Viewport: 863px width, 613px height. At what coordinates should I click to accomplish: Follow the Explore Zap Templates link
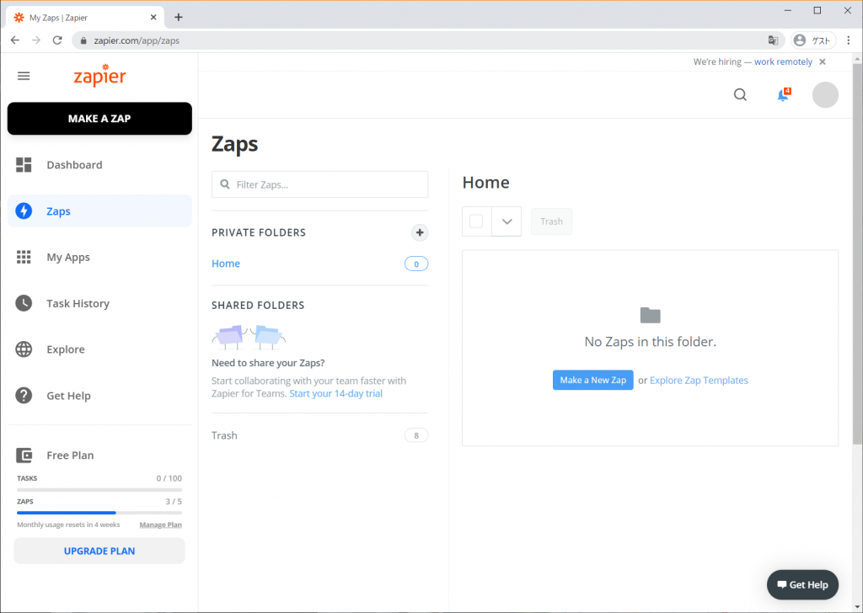[x=699, y=381]
